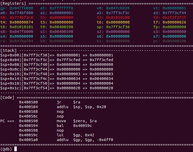This screenshot has height=152, width=193.
Task: Select s1 register value 0x00400590
Action: click(x=61, y=32)
